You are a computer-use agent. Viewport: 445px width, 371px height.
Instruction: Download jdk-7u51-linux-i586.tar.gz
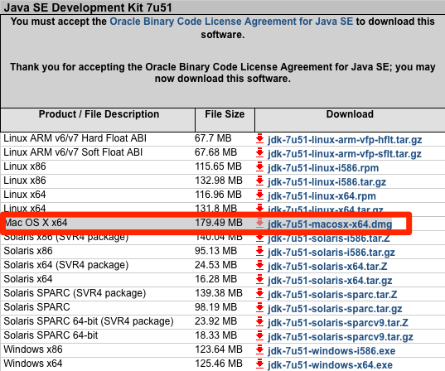(x=326, y=182)
